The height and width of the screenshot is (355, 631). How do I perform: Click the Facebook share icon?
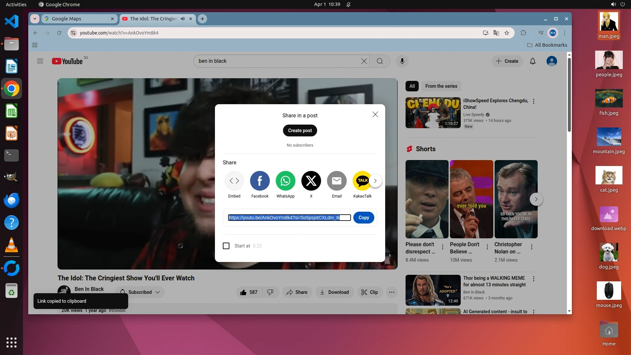260,181
